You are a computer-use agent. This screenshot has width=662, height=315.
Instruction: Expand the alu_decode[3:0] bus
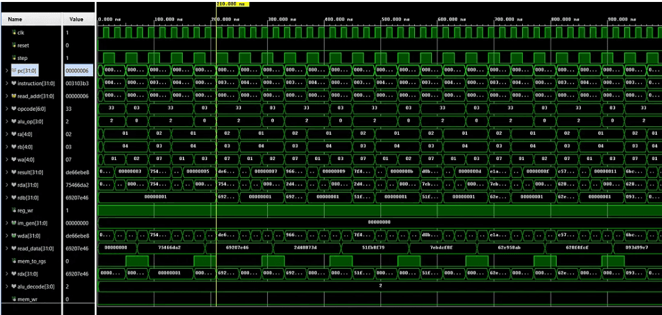coord(7,286)
